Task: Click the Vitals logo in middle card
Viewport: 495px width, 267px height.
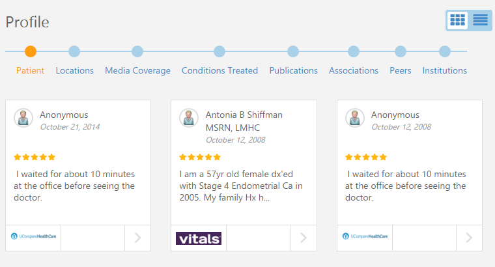Action: pos(199,238)
